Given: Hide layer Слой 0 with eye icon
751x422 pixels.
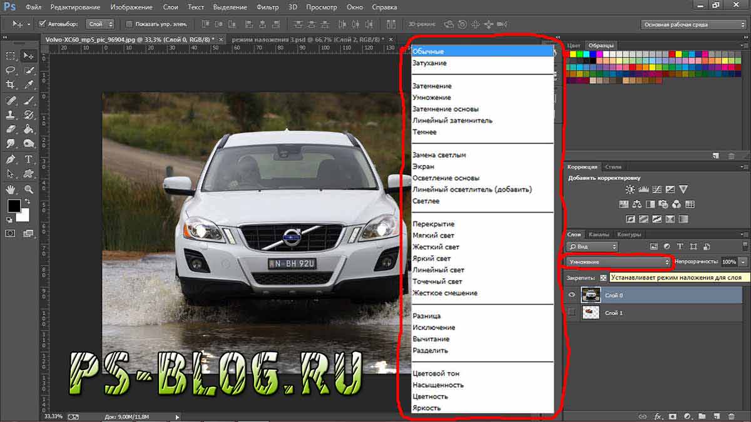Looking at the screenshot, I should (571, 295).
